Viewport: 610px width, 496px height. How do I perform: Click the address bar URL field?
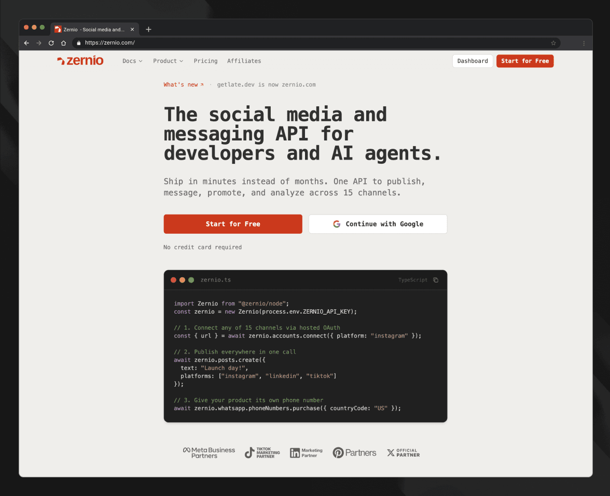point(316,43)
